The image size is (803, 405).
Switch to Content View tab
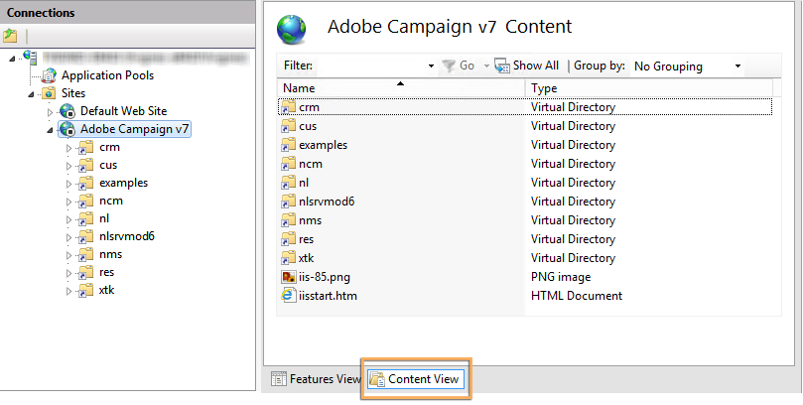[x=416, y=379]
